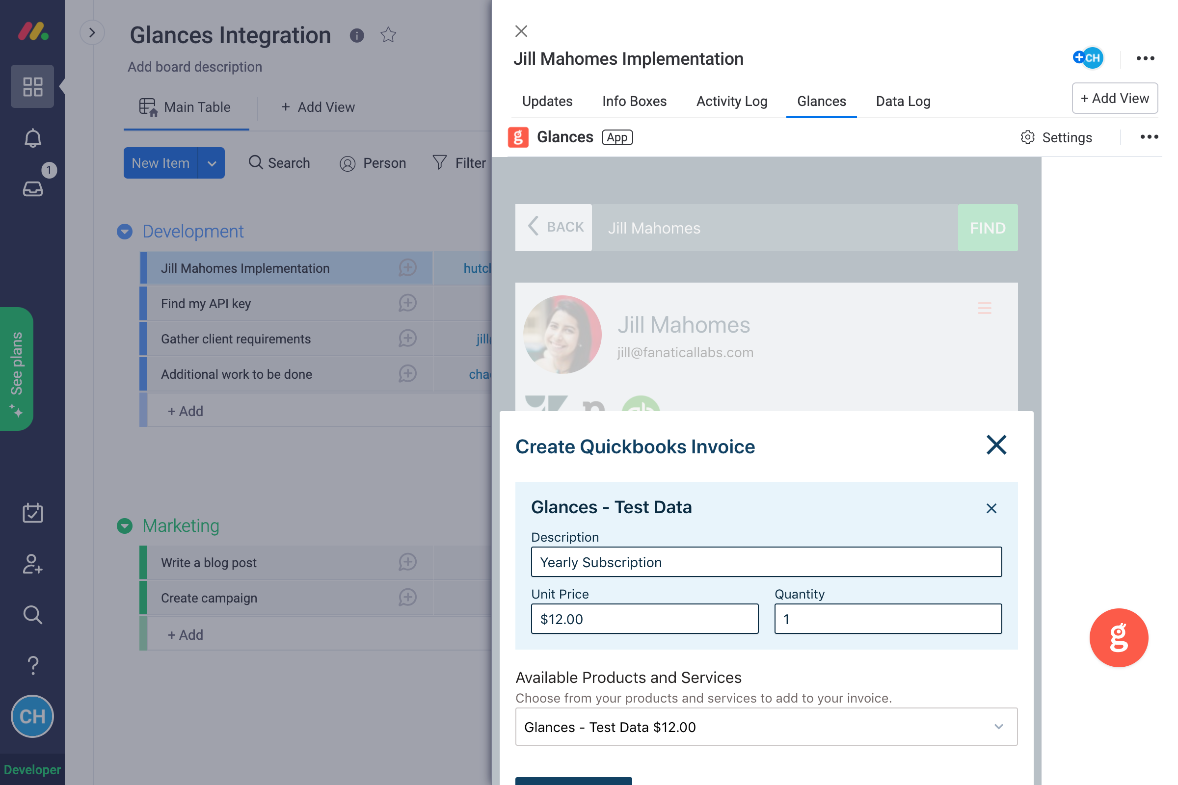The image size is (1178, 785).
Task: Open the board Filter
Action: (459, 163)
